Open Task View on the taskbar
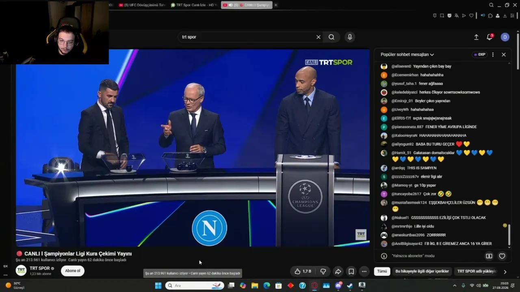Image resolution: width=520 pixels, height=292 pixels. click(x=231, y=286)
